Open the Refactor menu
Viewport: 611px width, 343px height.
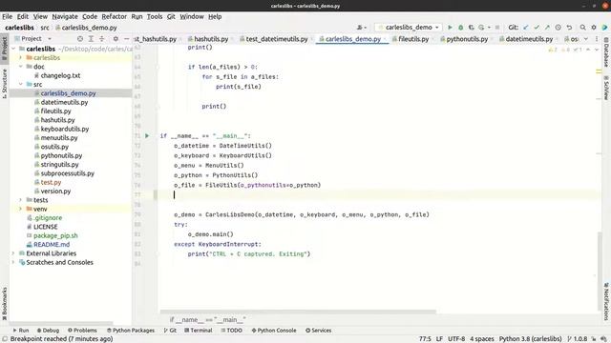[x=114, y=16]
